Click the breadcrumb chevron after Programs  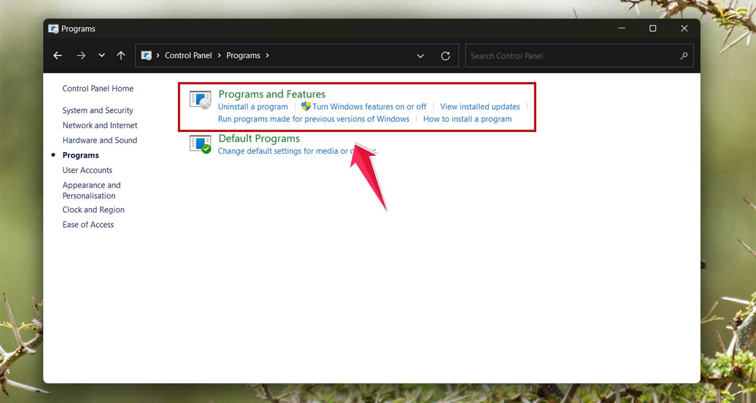pyautogui.click(x=267, y=55)
